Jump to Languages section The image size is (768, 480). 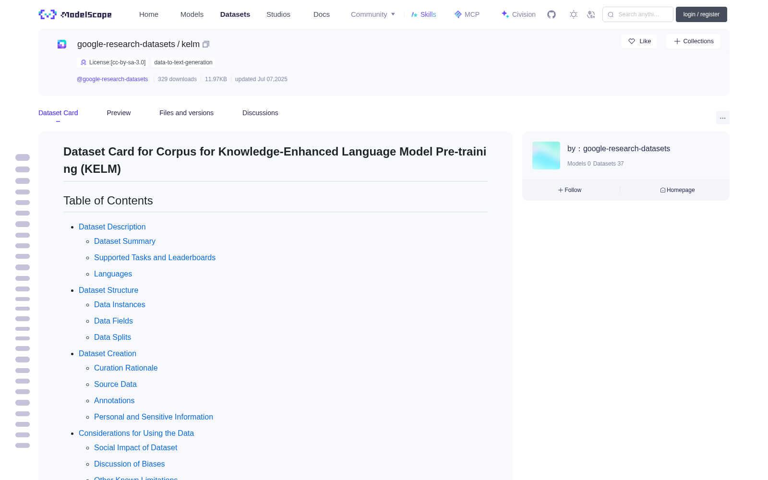(113, 274)
